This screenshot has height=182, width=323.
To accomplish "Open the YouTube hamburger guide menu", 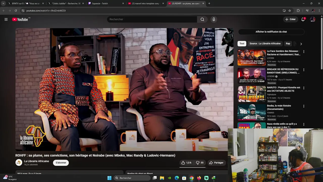I will pos(6,19).
